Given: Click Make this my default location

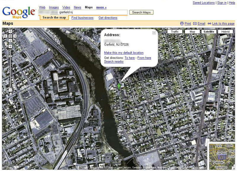Looking at the screenshot, I should pyautogui.click(x=124, y=53).
